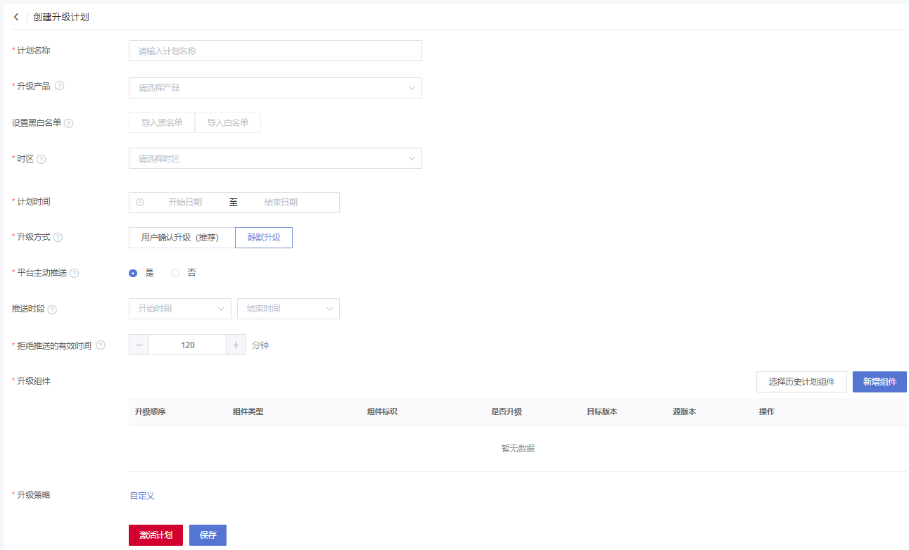The width and height of the screenshot is (909, 550).
Task: Go back using the left arrow icon
Action: pyautogui.click(x=16, y=17)
